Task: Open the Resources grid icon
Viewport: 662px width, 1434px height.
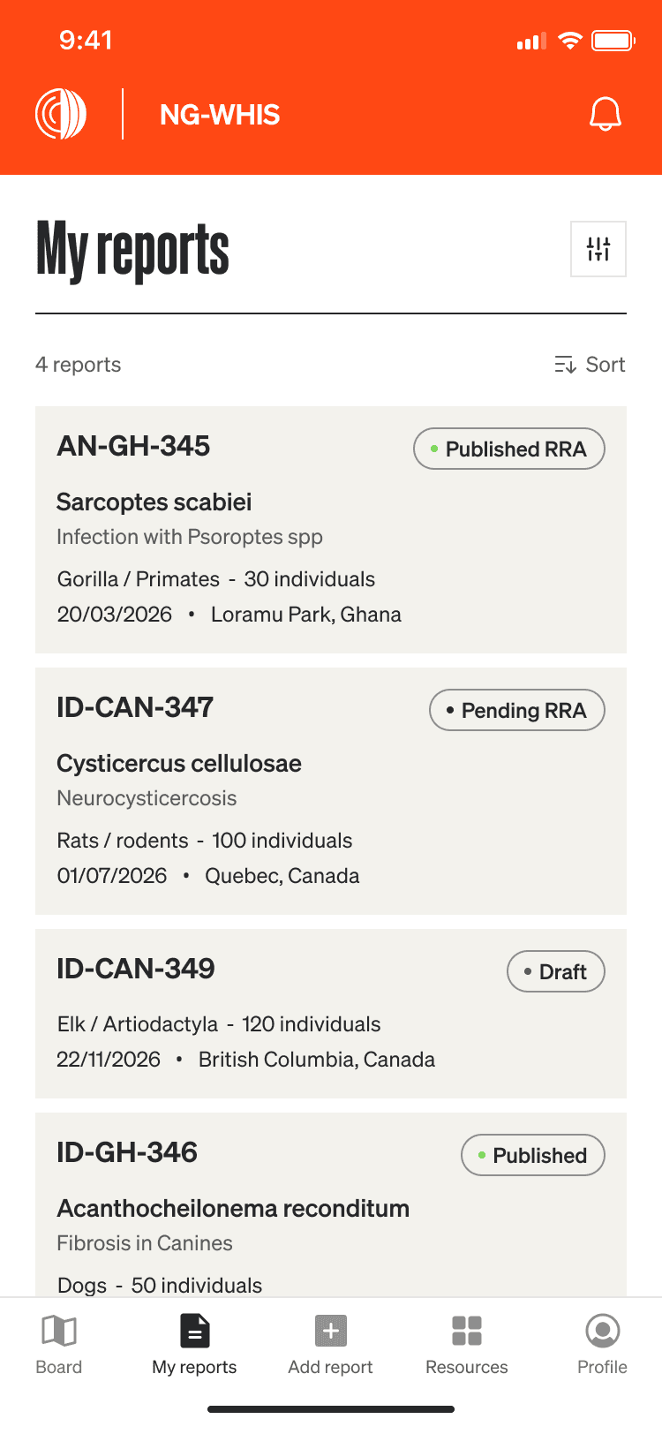Action: [x=466, y=1331]
